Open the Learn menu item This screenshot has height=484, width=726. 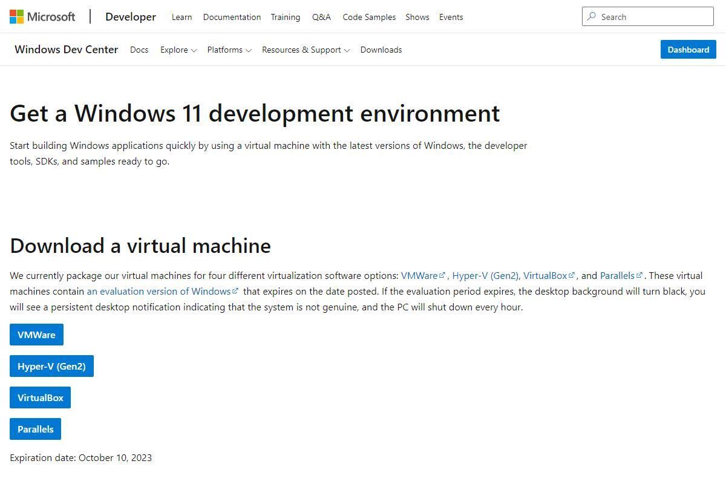click(181, 17)
